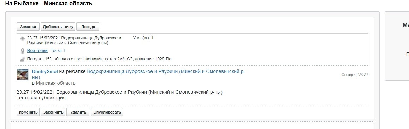The image size is (409, 129).
Task: Click the Сегодня, 23:27 timestamp
Action: (355, 75)
